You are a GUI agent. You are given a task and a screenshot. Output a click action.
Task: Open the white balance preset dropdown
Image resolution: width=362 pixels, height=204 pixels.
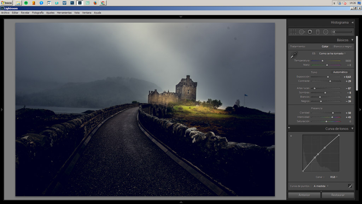click(332, 53)
